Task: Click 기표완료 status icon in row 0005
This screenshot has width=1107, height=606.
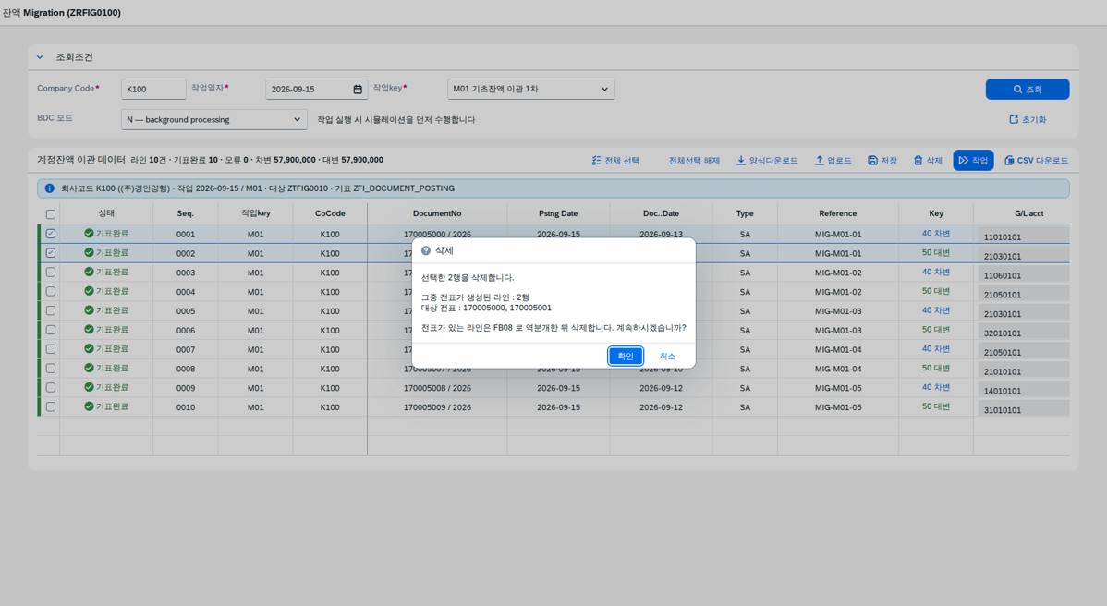Action: 89,309
